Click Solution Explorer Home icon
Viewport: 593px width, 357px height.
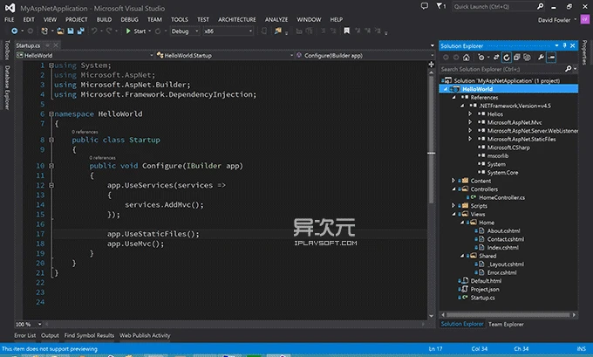[467, 58]
